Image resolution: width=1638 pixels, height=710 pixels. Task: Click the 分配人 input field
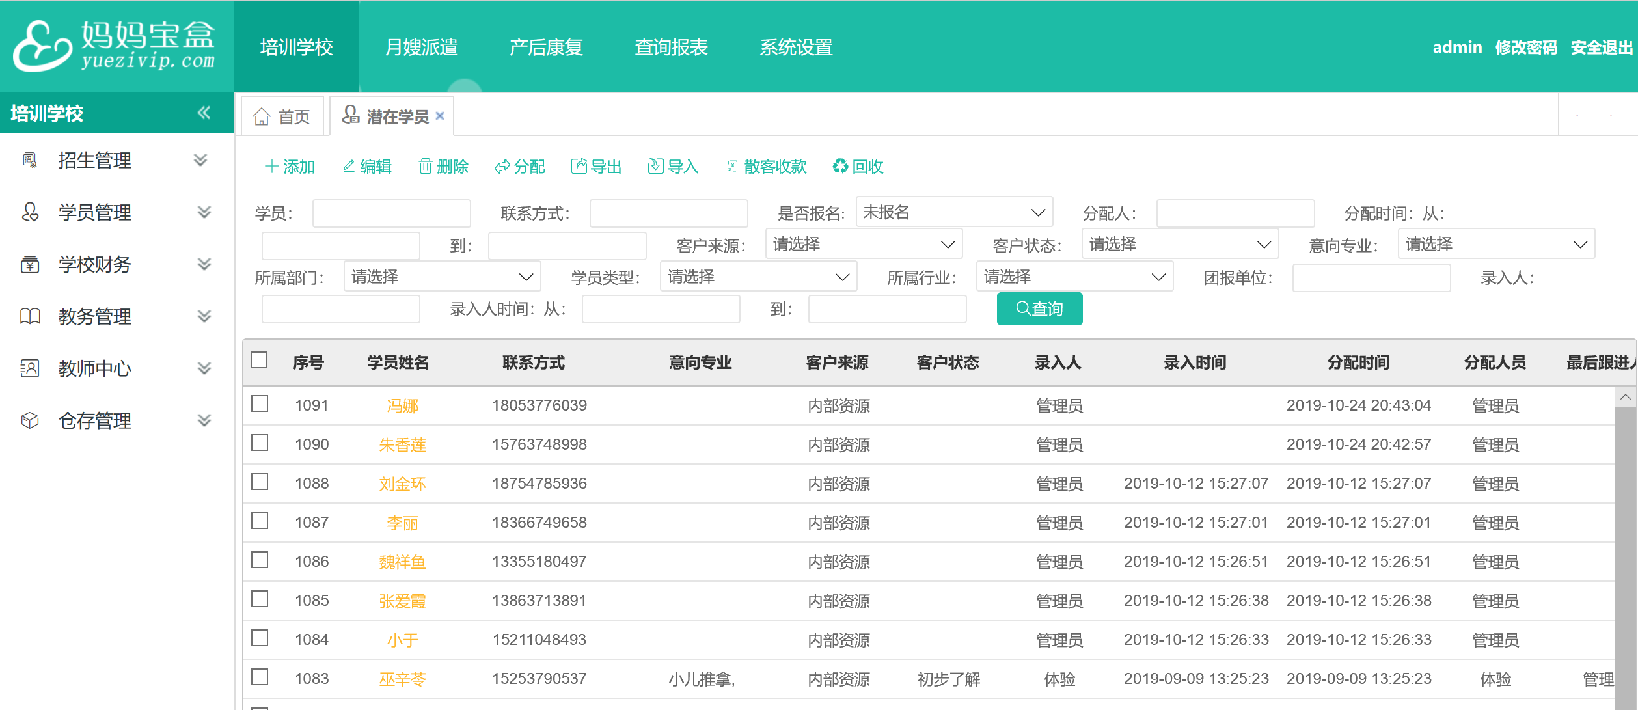[1236, 213]
